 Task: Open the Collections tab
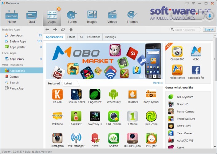point(94,37)
